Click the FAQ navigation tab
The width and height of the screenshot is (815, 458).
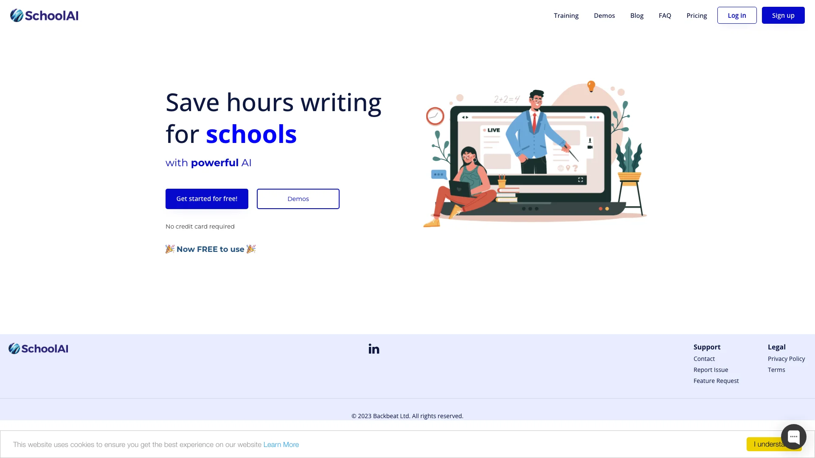(664, 15)
